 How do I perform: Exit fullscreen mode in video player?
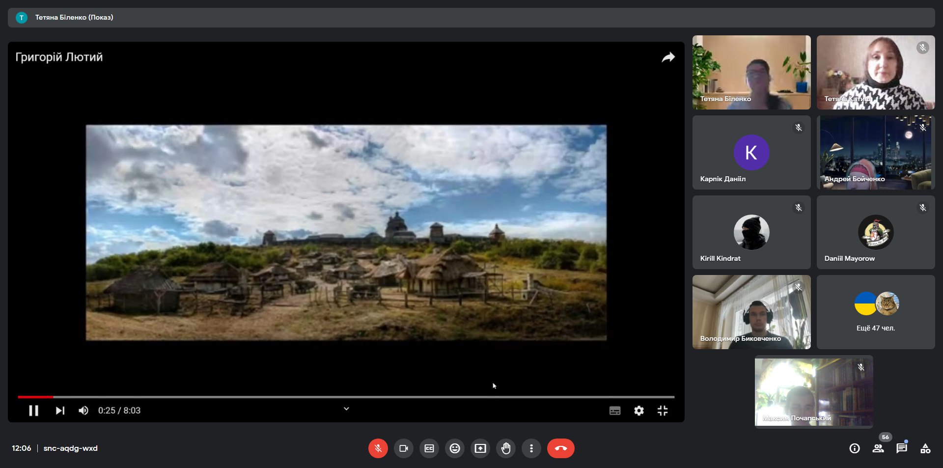(x=663, y=411)
